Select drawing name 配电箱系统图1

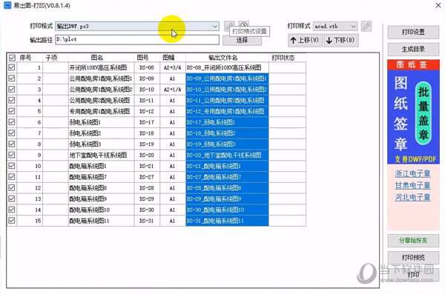click(101, 166)
